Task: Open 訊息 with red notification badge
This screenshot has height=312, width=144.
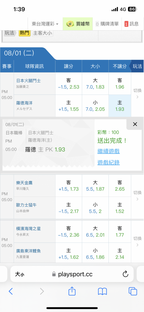Action: (x=132, y=24)
